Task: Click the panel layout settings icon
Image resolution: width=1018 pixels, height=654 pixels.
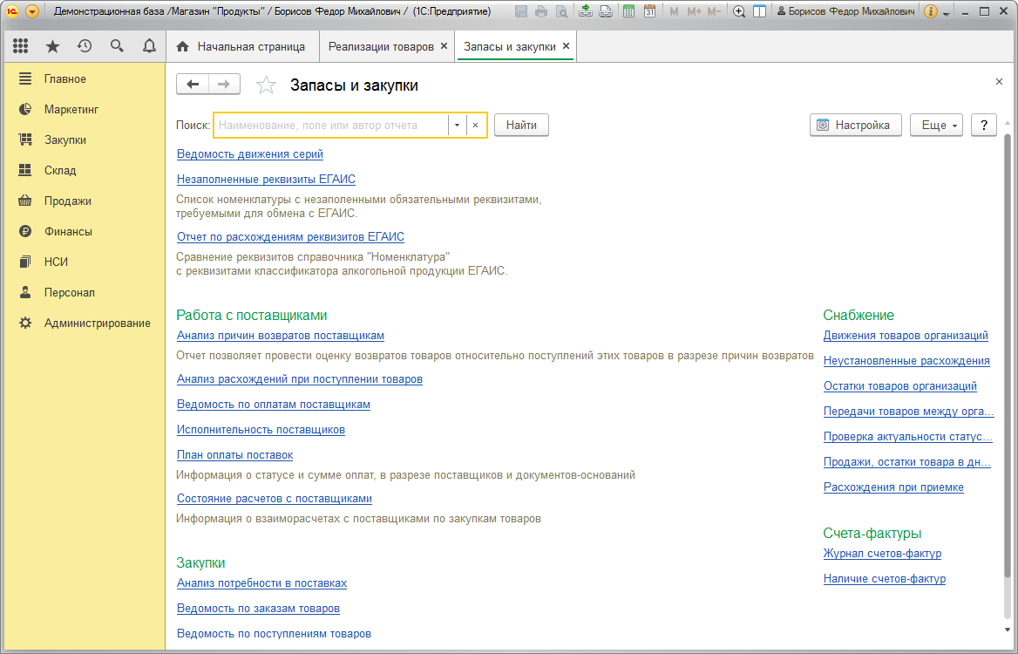Action: (760, 11)
